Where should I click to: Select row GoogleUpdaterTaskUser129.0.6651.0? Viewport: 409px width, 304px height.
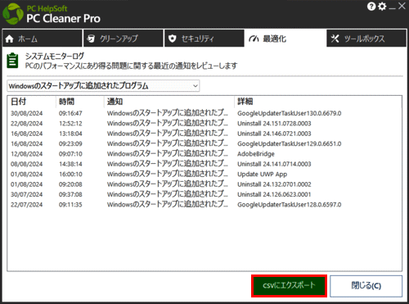point(204,143)
